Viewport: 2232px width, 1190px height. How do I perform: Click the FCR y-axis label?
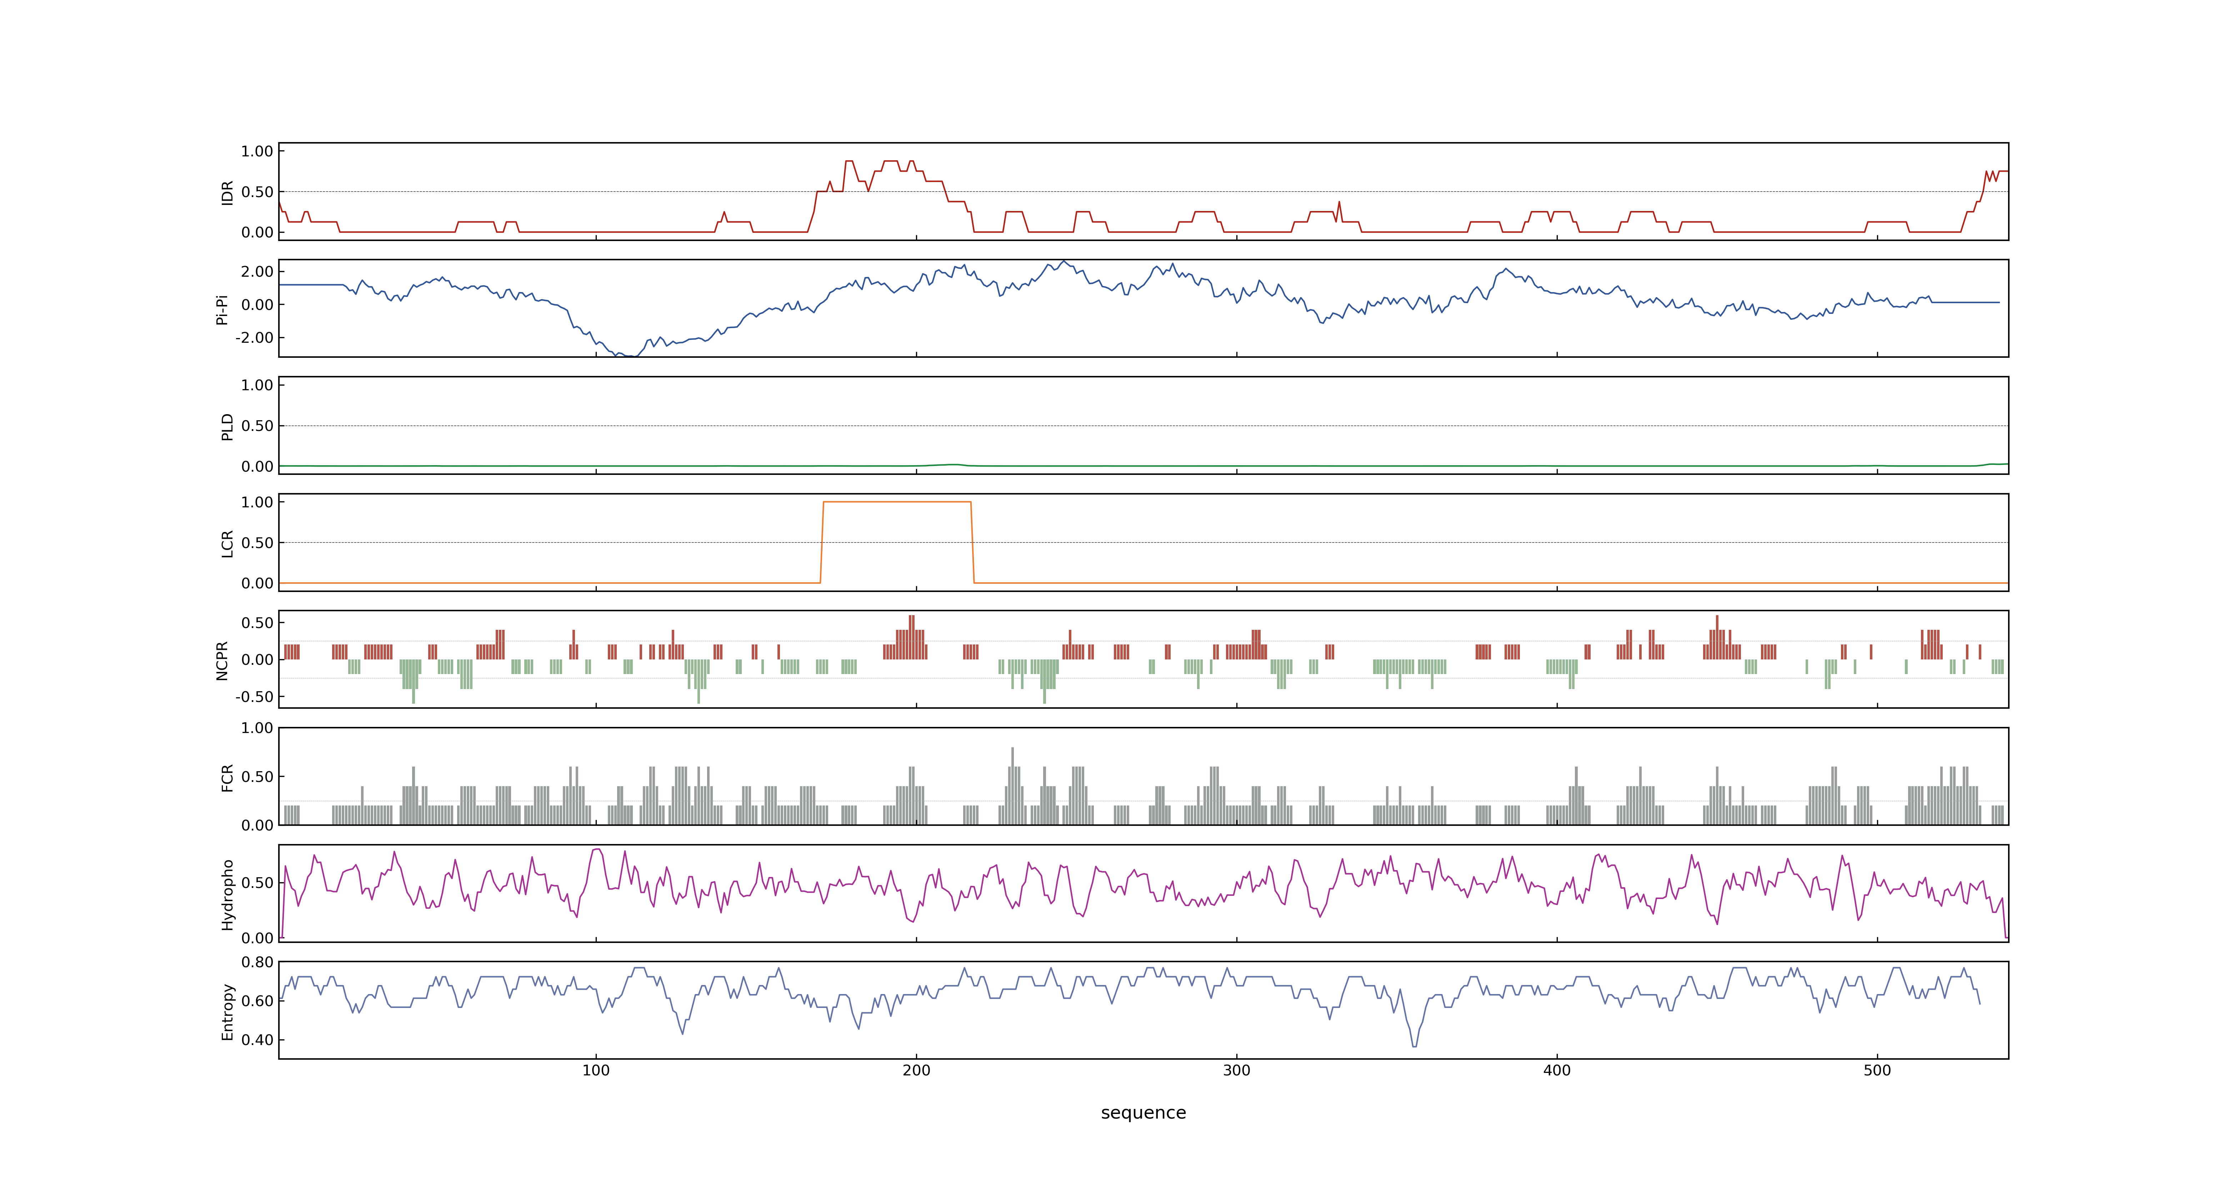point(228,778)
